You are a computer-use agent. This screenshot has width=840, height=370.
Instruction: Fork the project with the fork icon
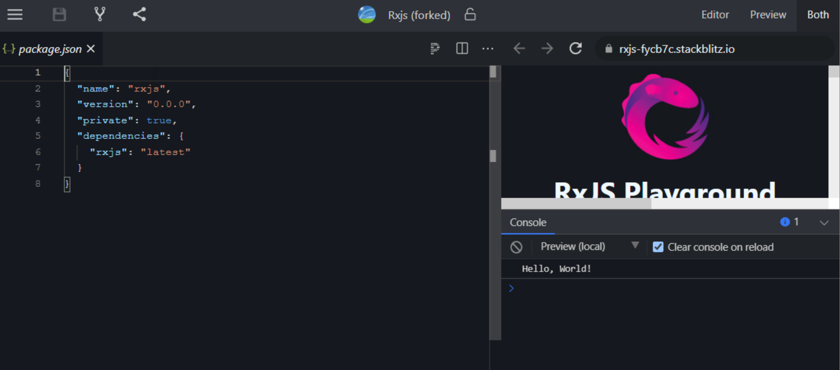click(x=100, y=15)
